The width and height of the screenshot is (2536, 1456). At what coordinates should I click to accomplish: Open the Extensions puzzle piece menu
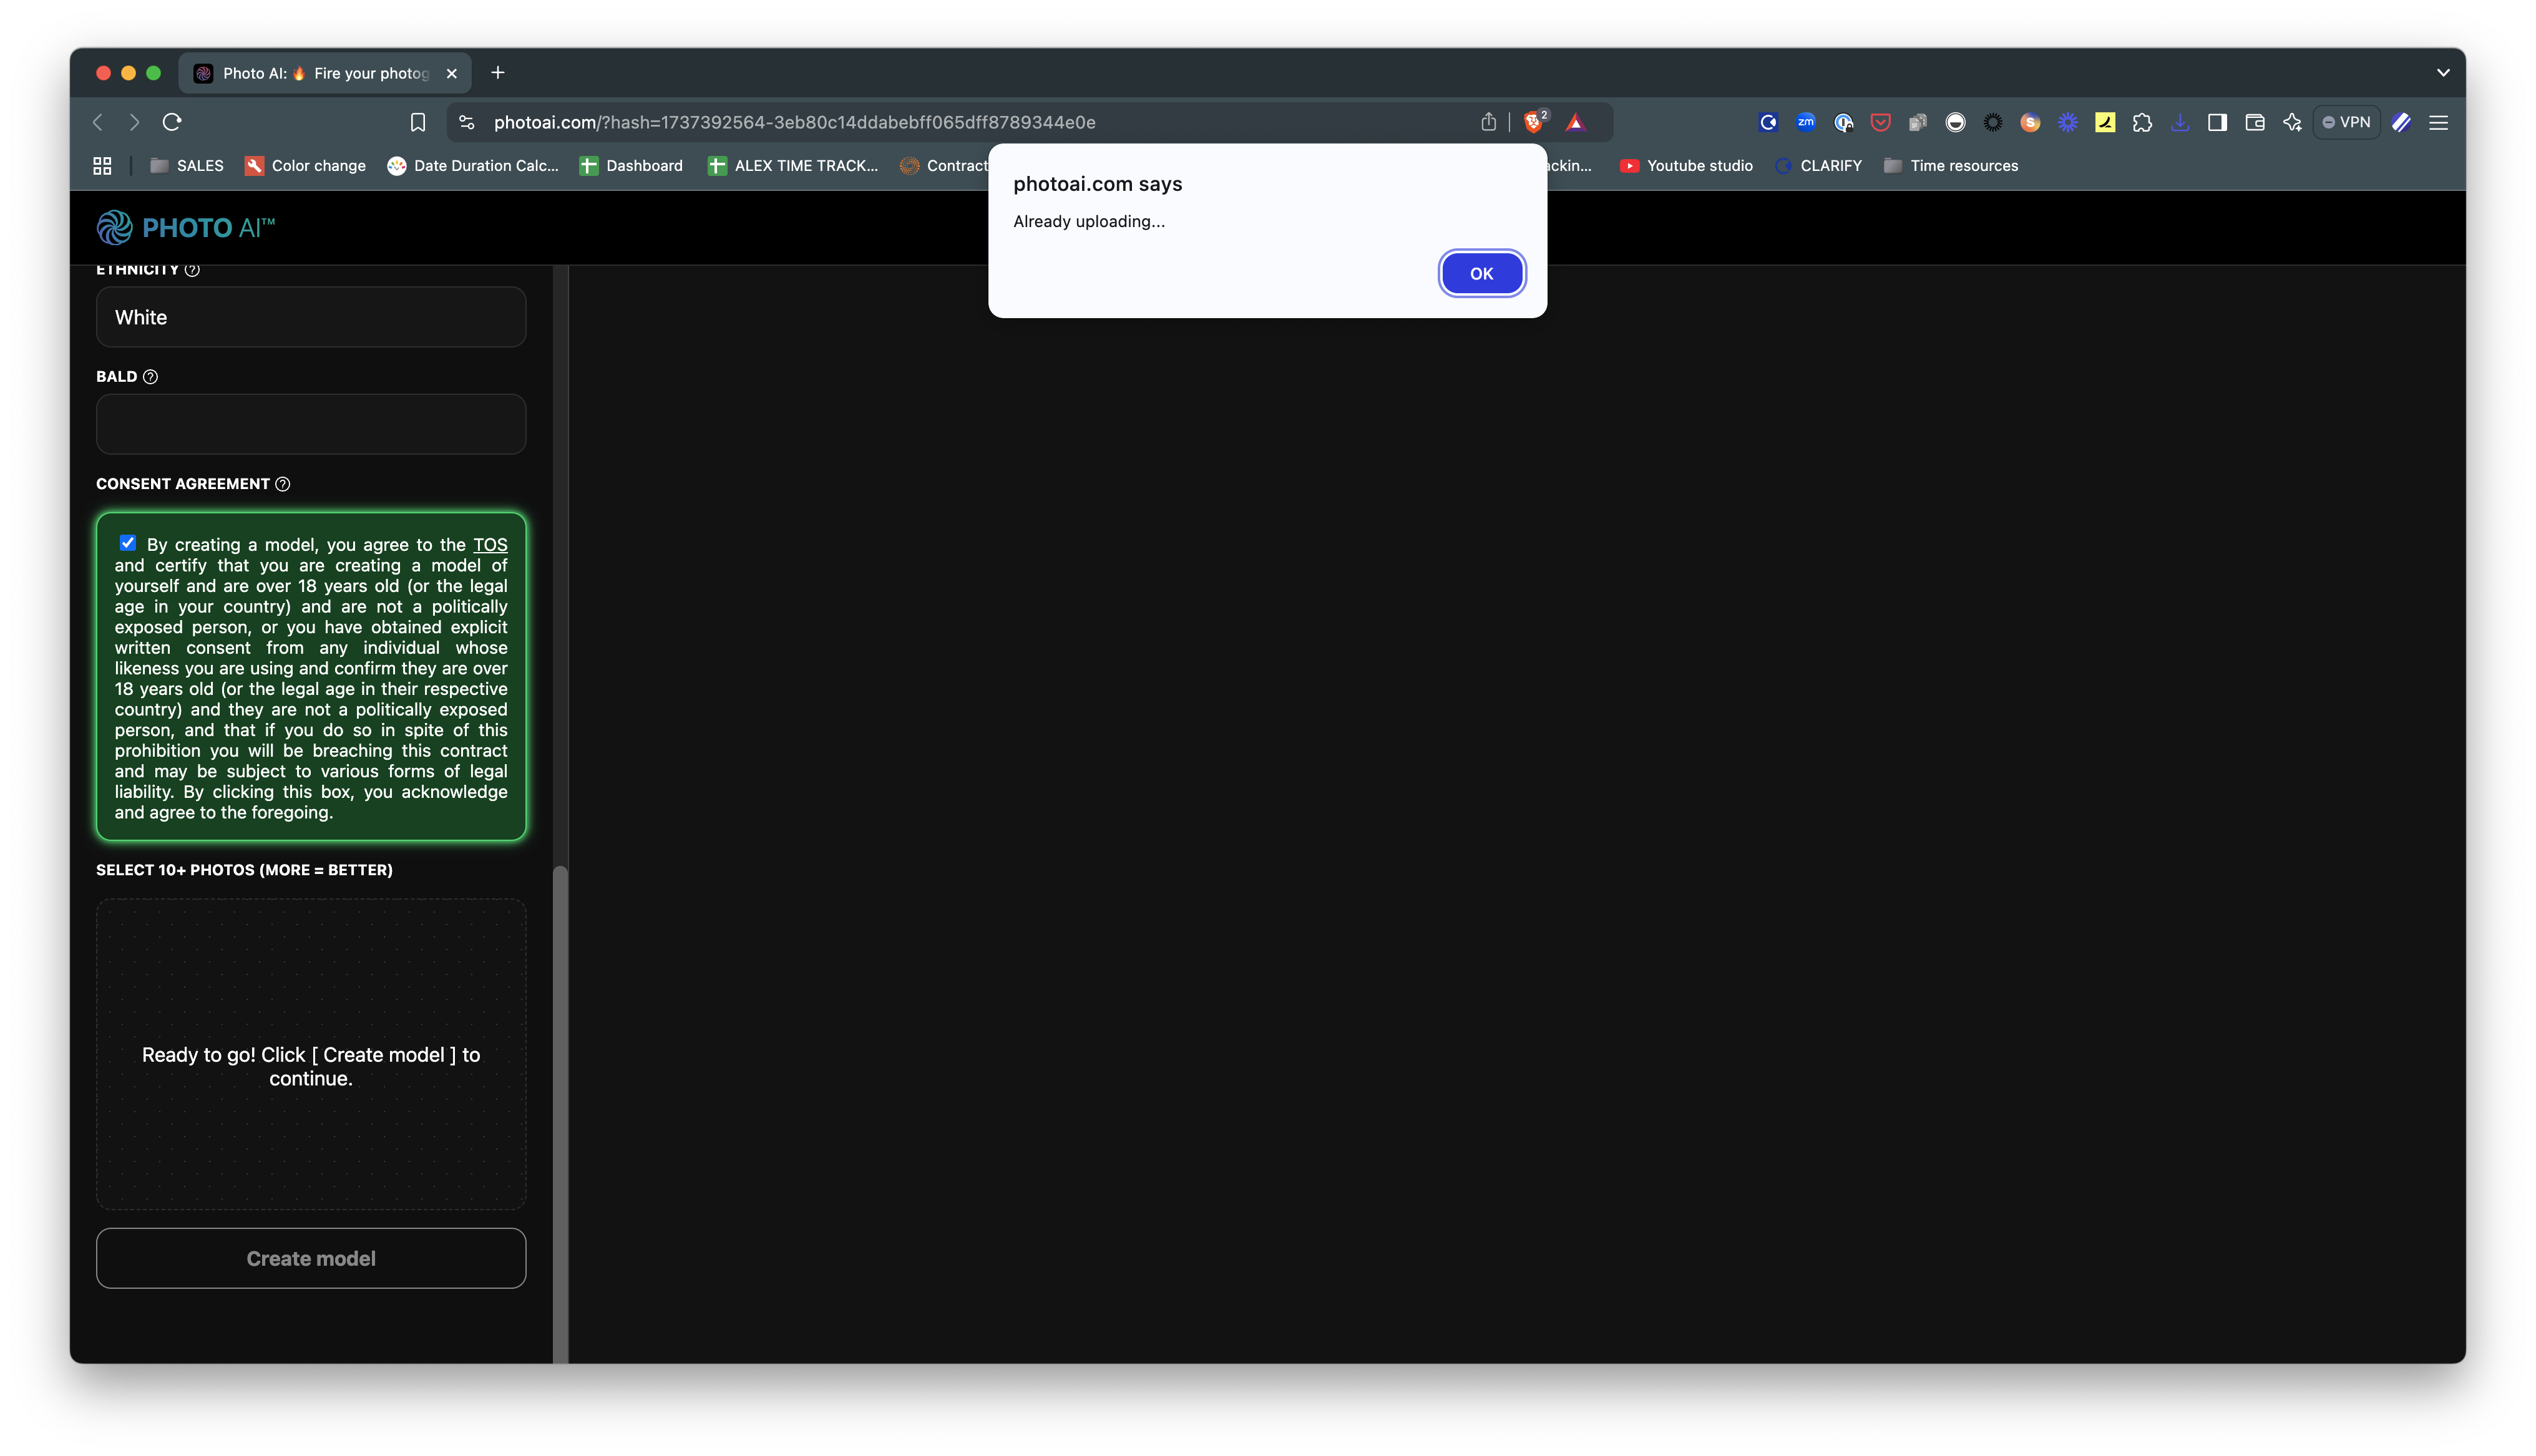click(2142, 122)
